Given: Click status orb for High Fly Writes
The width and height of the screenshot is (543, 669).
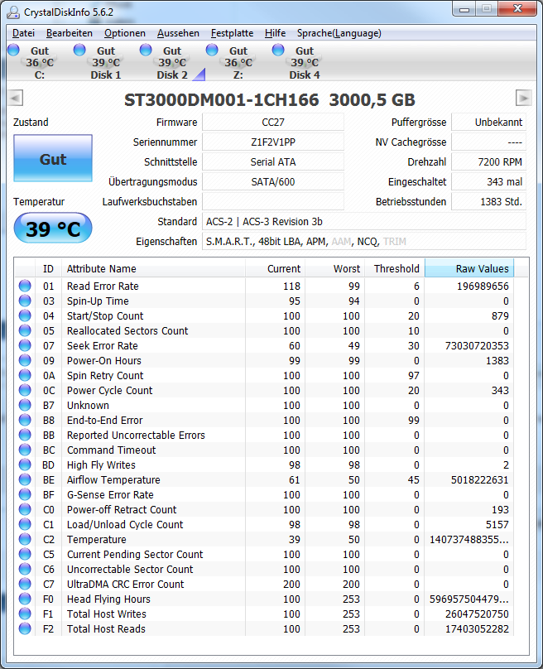Looking at the screenshot, I should click(x=25, y=465).
